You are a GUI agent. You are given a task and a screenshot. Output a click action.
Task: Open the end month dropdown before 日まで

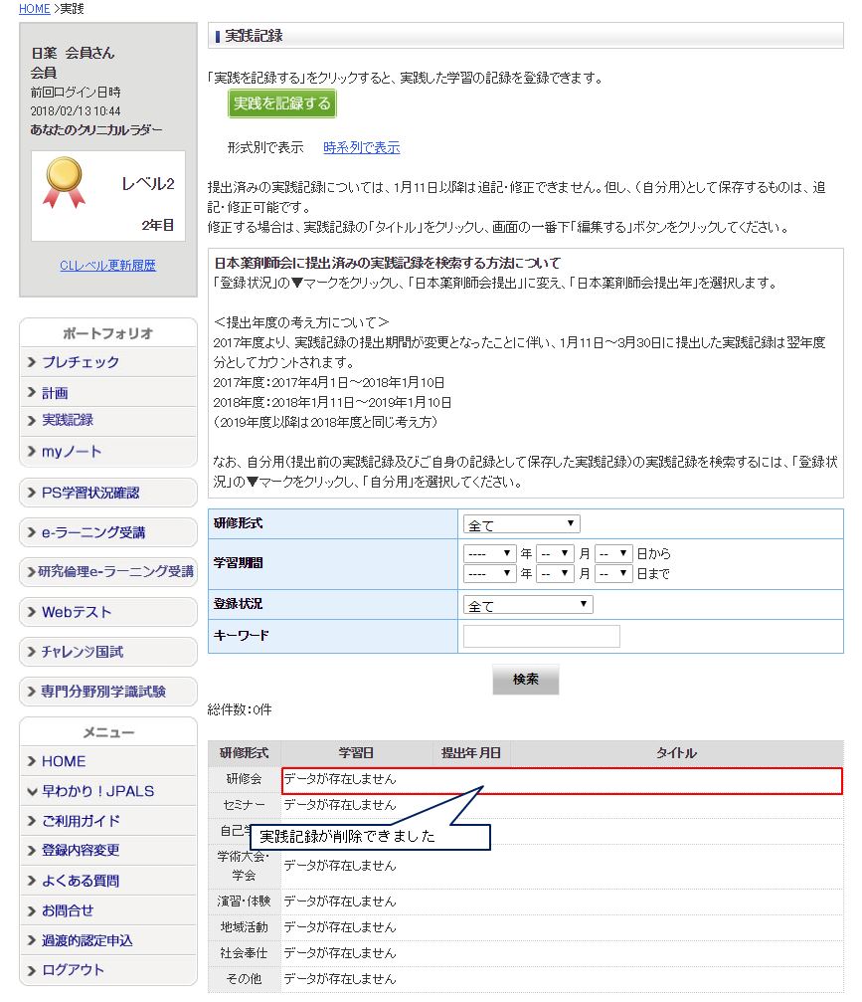[555, 573]
